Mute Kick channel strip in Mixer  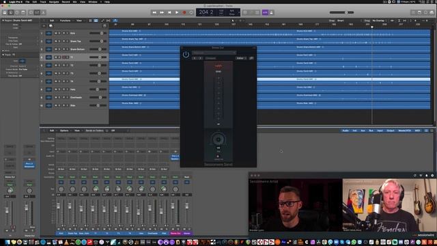pos(59,230)
